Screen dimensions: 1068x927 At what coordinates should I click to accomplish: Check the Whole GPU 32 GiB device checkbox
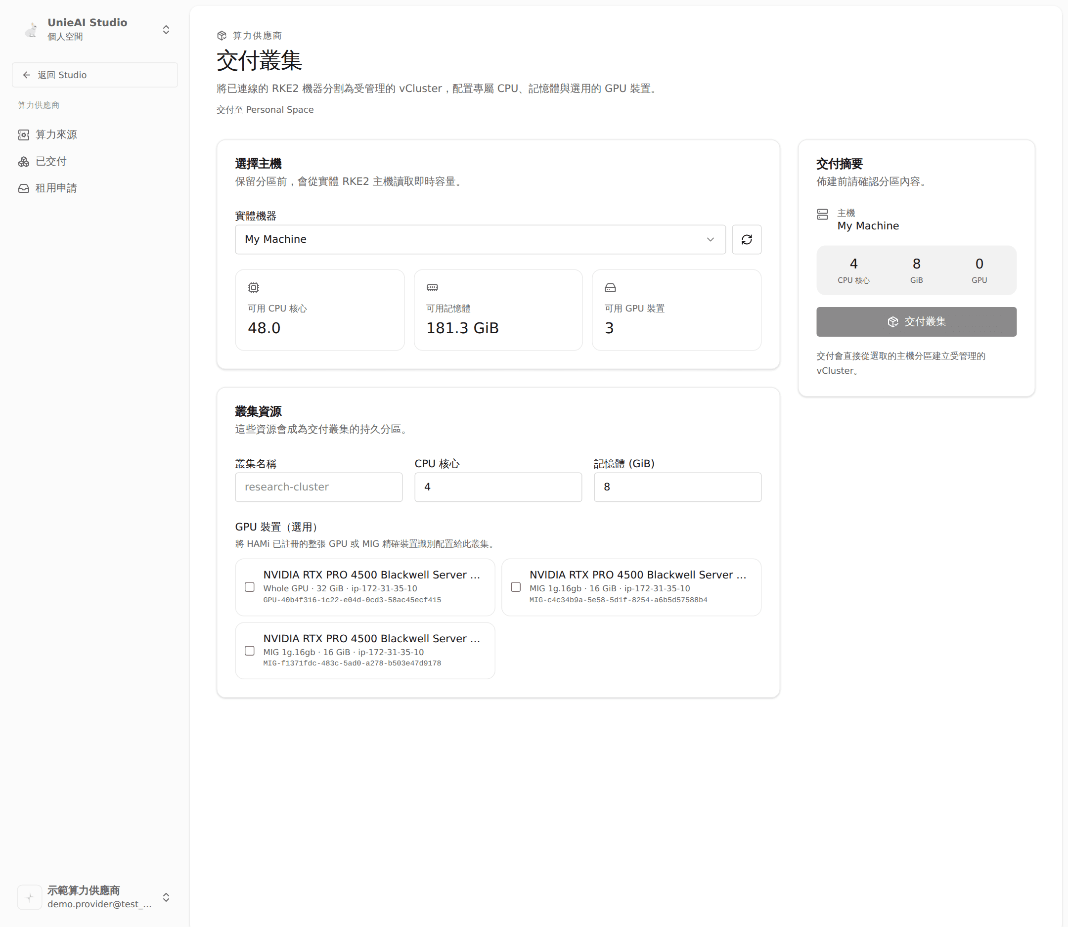coord(249,587)
